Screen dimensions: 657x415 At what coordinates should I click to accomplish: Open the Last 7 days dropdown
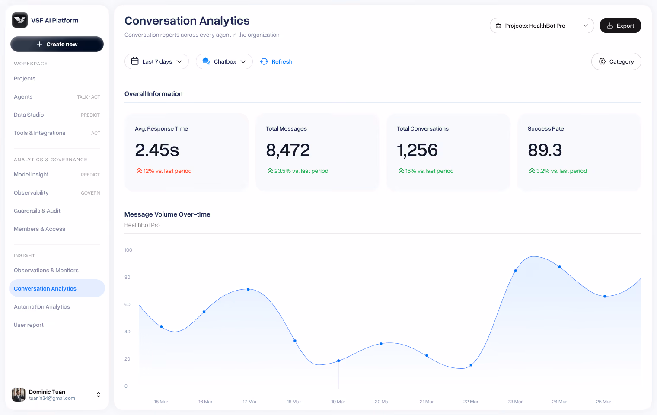(x=156, y=61)
